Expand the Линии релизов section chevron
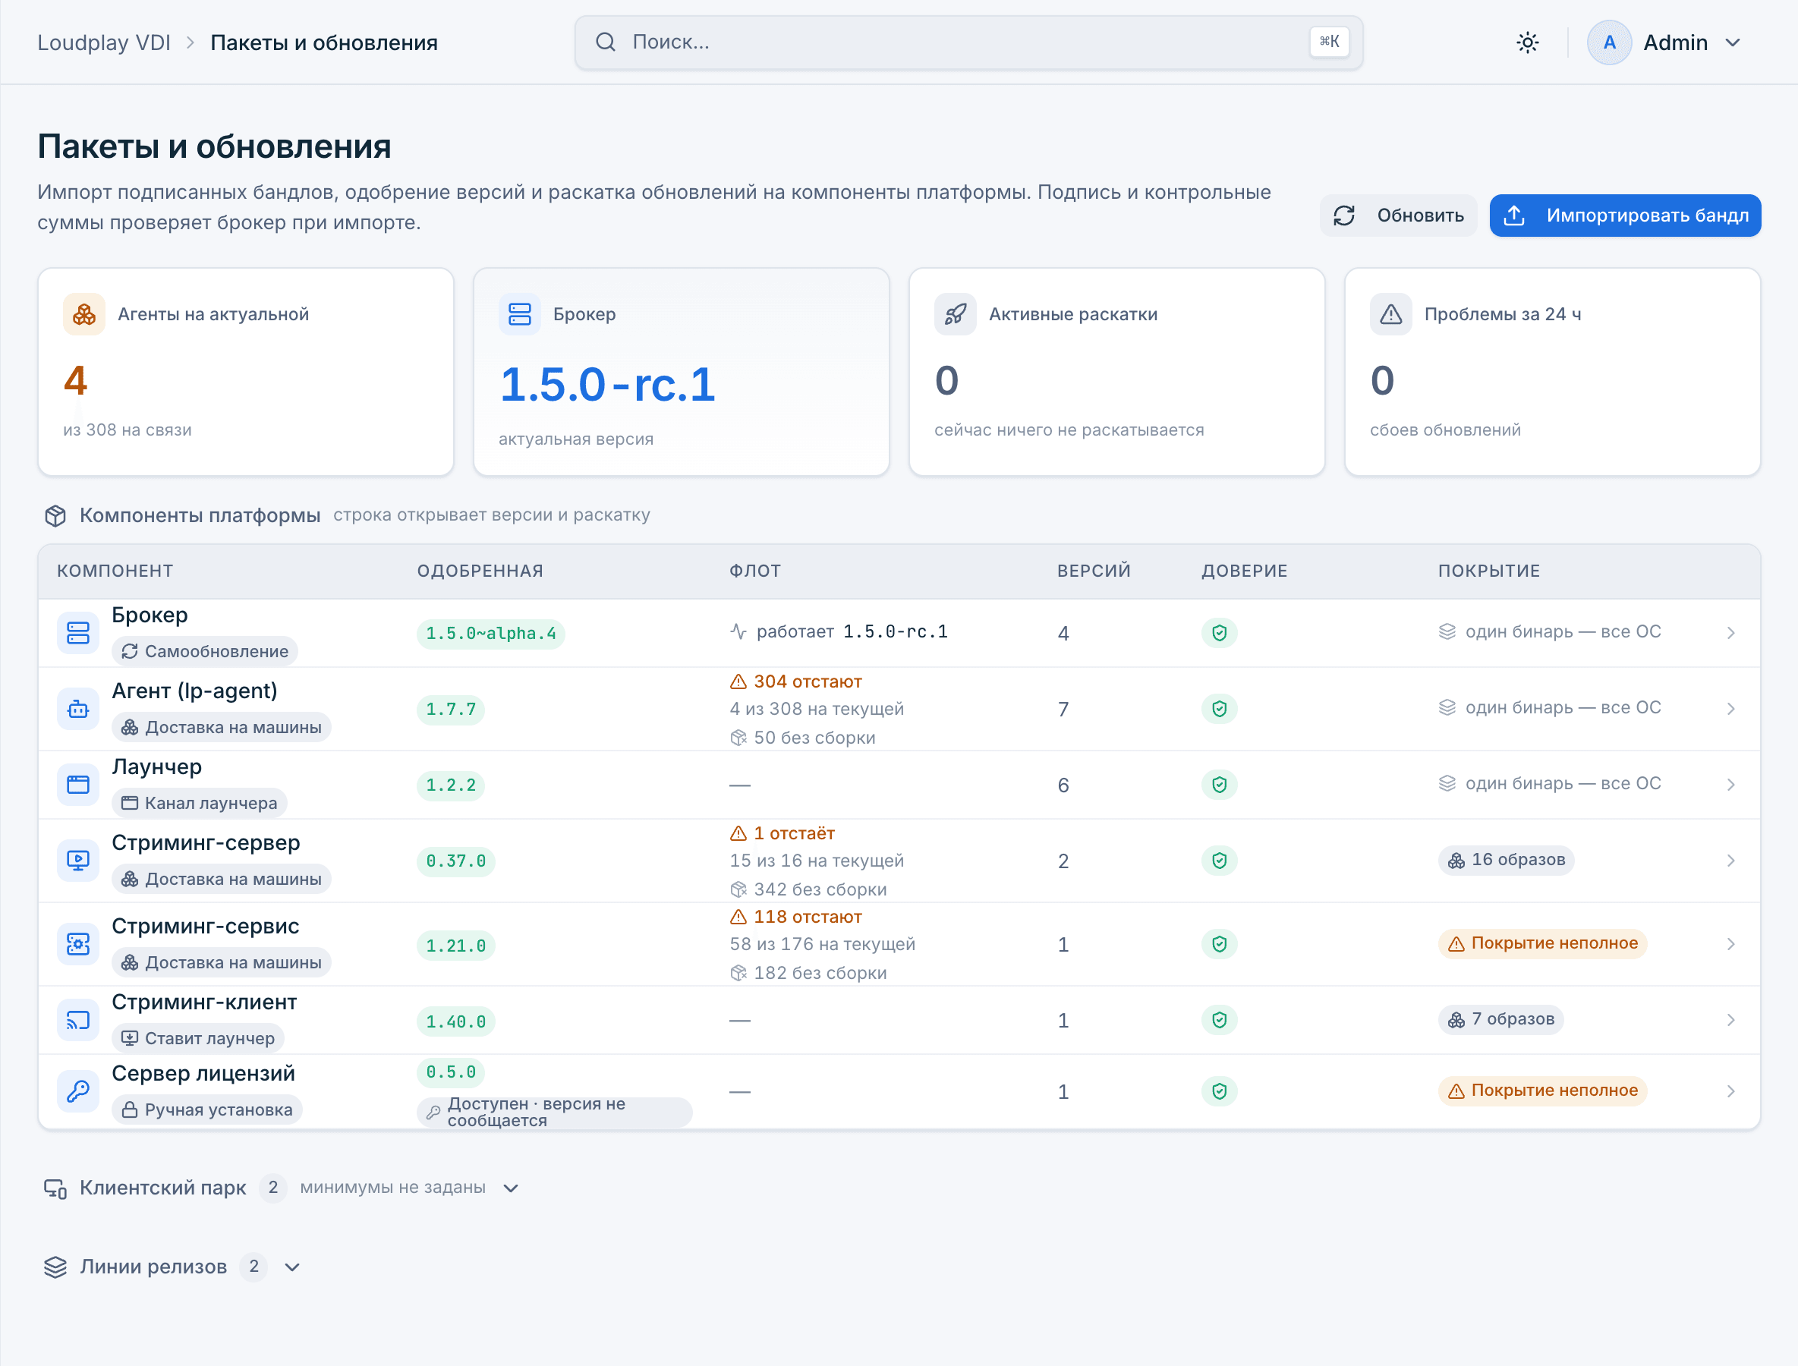 pos(293,1267)
